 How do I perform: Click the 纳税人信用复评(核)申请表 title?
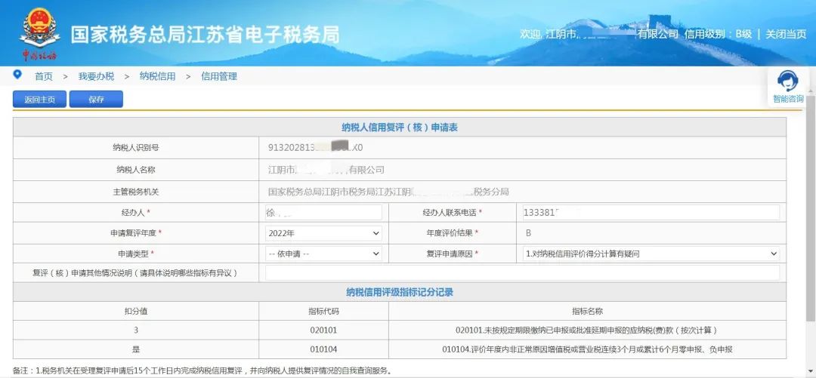pyautogui.click(x=400, y=128)
